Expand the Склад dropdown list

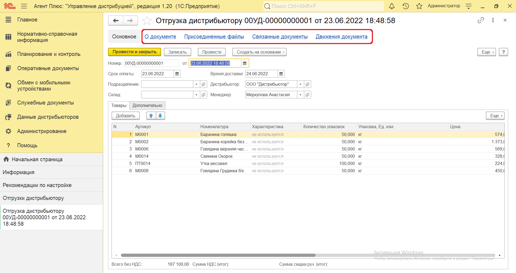[196, 95]
